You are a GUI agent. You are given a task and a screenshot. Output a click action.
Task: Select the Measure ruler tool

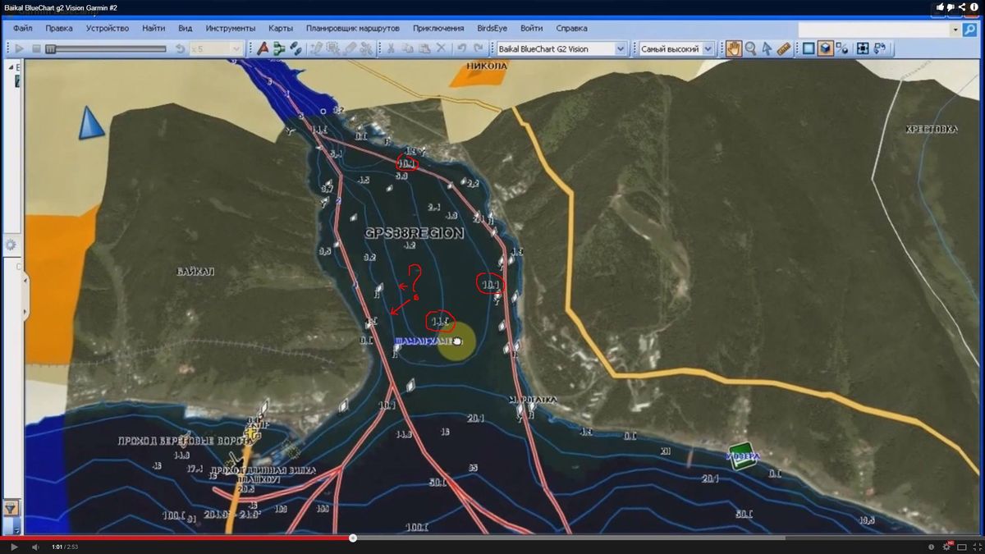[x=783, y=48]
